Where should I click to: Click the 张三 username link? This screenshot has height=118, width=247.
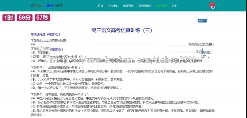point(50,6)
